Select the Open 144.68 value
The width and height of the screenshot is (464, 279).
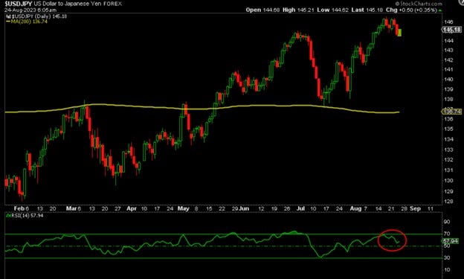click(x=262, y=10)
